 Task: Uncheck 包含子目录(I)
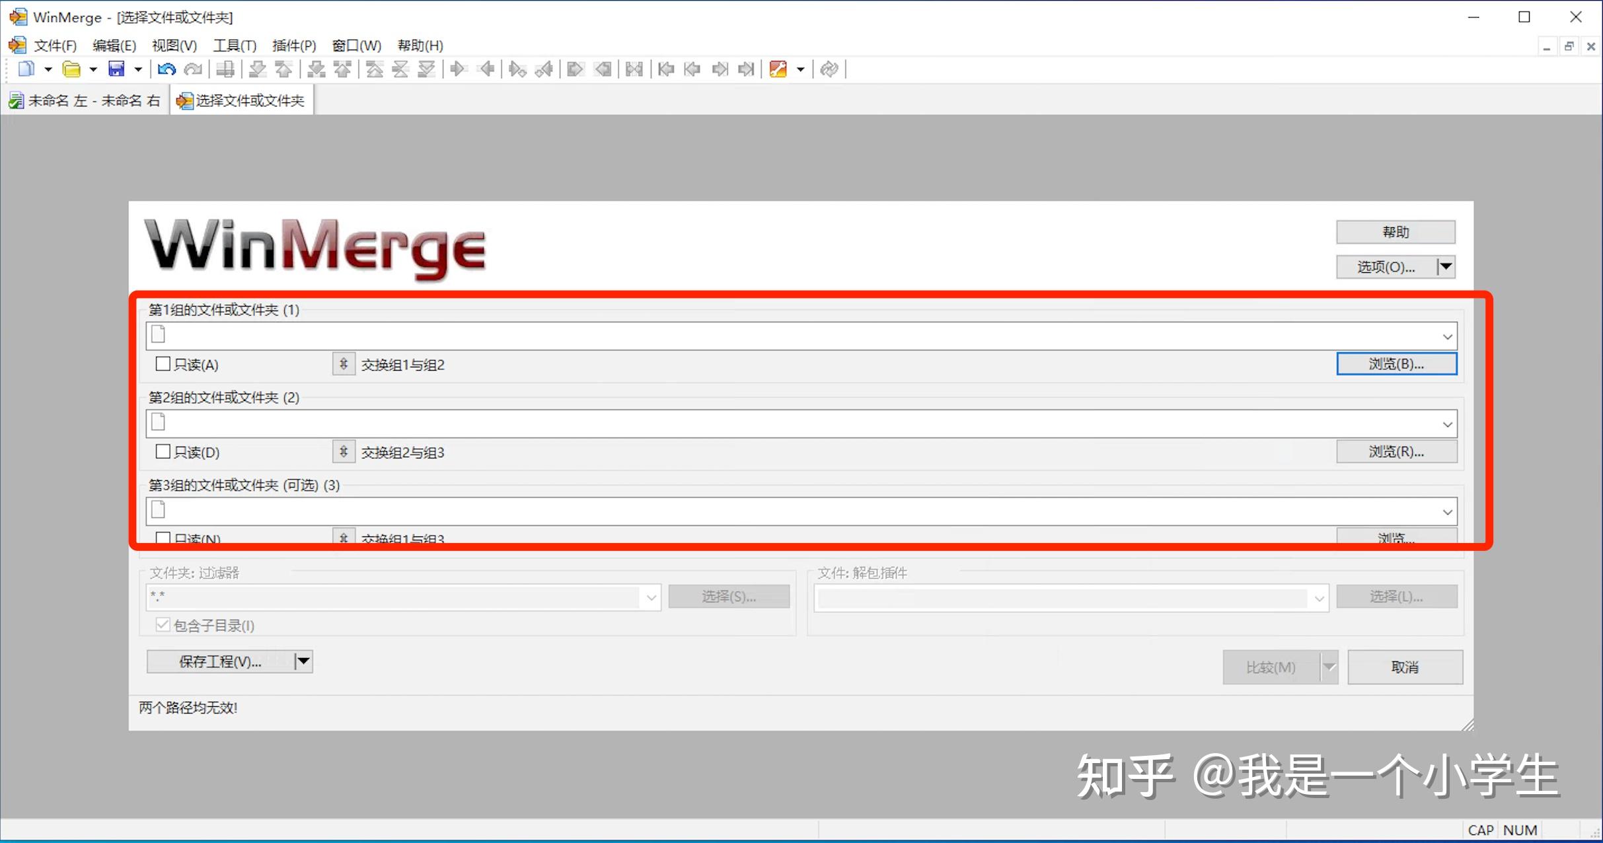click(163, 624)
